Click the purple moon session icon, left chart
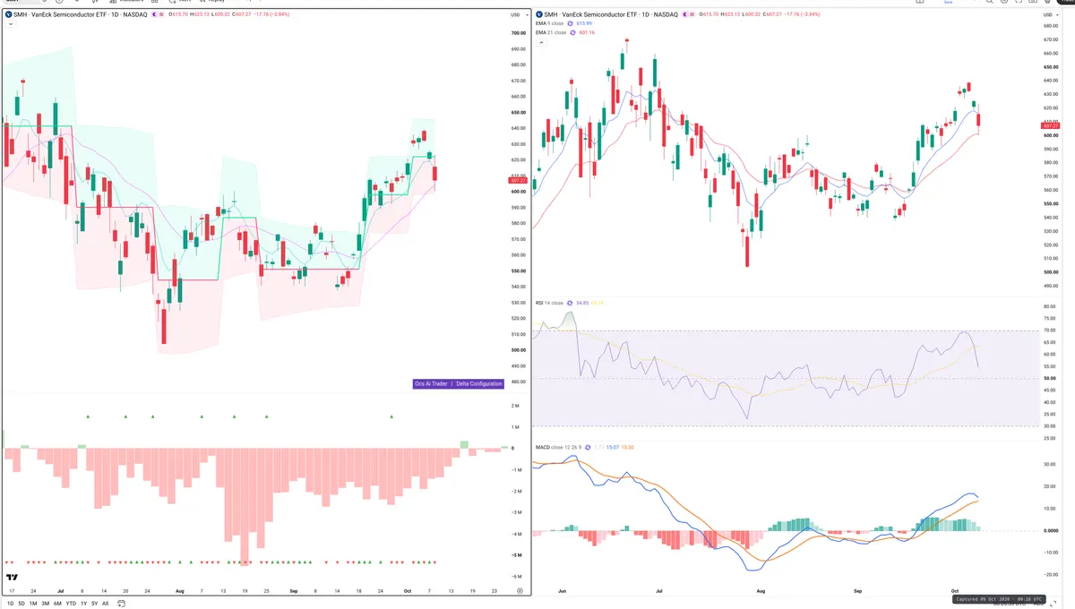This screenshot has width=1075, height=609. coord(153,15)
